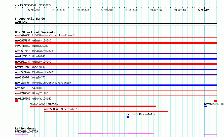Click nsv2541 (Kidd2008) label
The width and height of the screenshot is (224, 137).
29,88
